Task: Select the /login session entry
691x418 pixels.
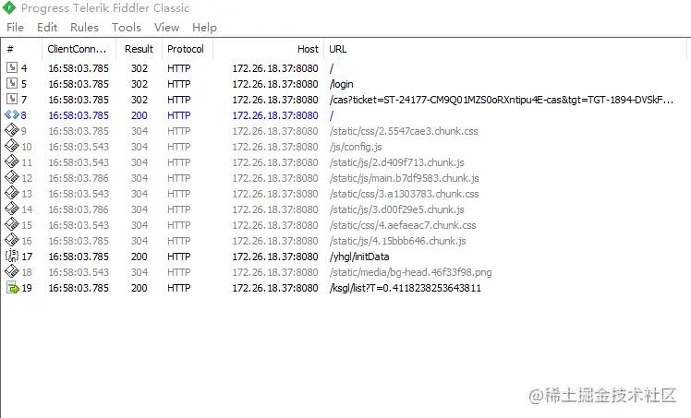Action: point(342,84)
